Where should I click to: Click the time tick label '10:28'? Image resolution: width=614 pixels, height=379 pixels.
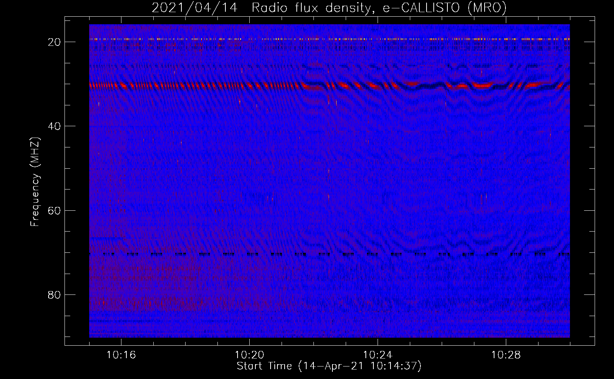click(x=506, y=355)
